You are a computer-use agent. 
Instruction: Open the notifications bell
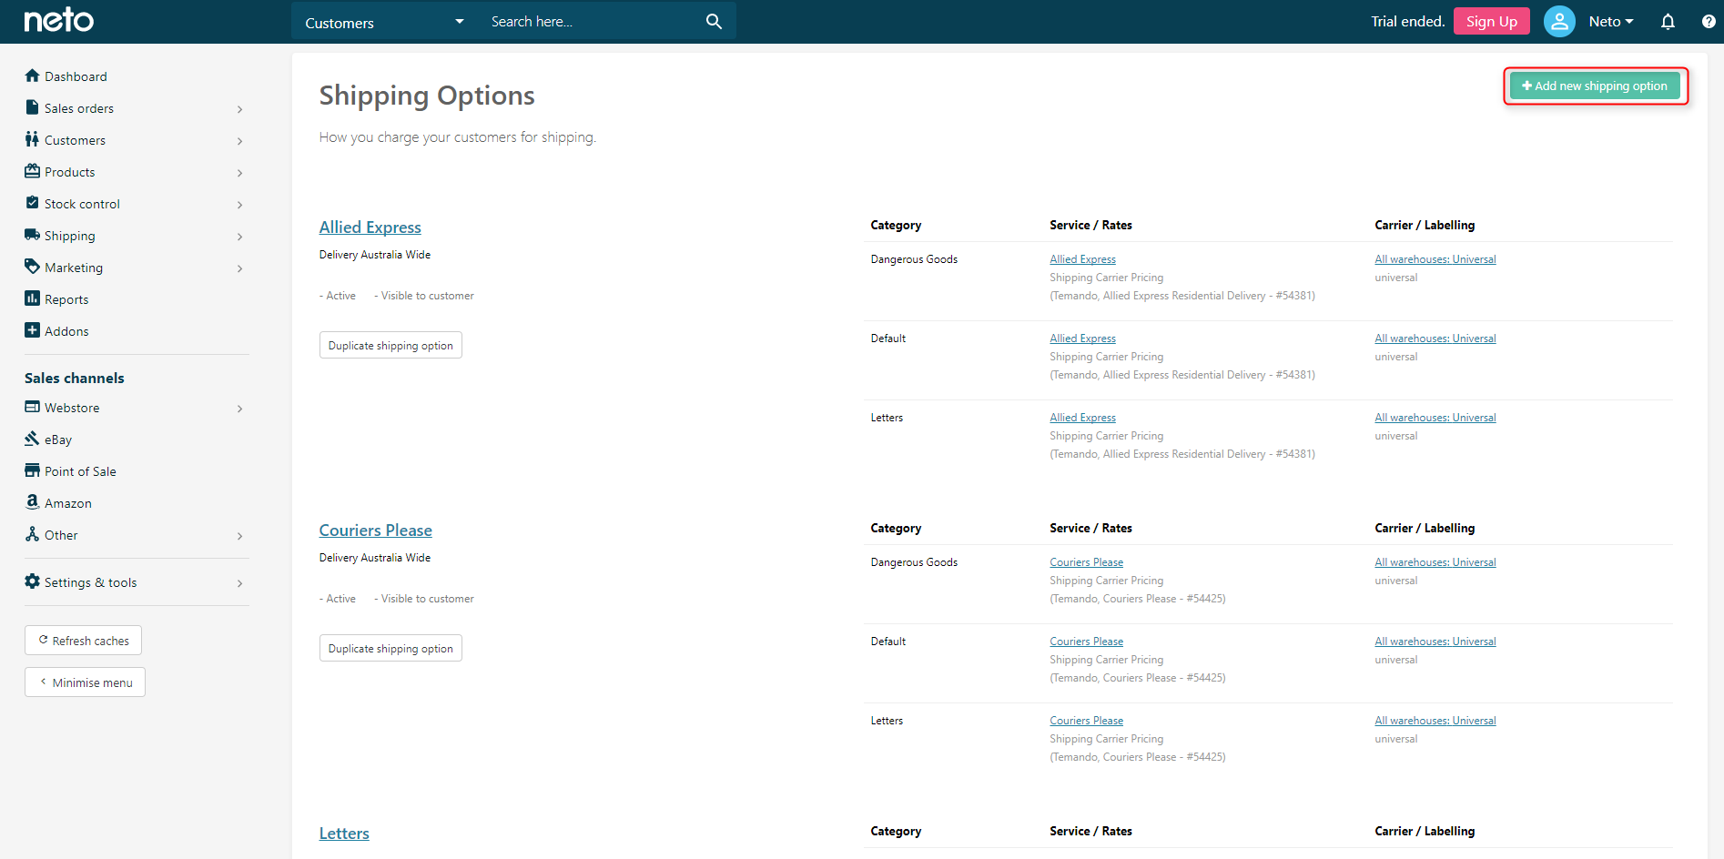pyautogui.click(x=1668, y=22)
